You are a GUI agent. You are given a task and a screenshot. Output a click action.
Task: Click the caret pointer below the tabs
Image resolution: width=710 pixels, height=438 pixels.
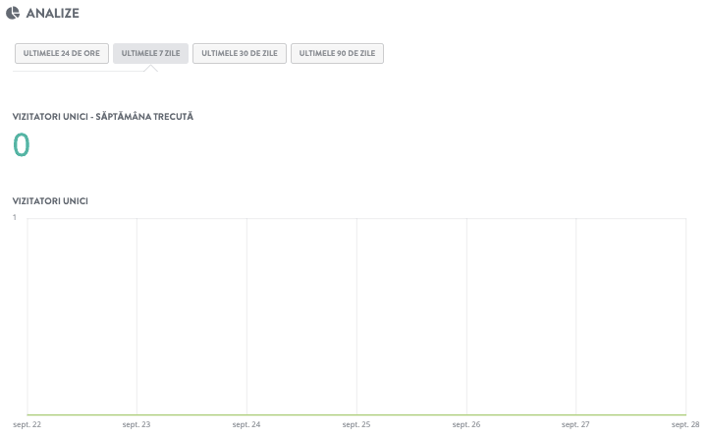pyautogui.click(x=150, y=69)
